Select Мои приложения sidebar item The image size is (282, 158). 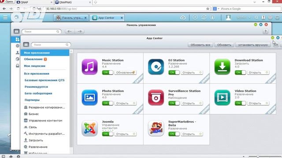tap(45, 53)
